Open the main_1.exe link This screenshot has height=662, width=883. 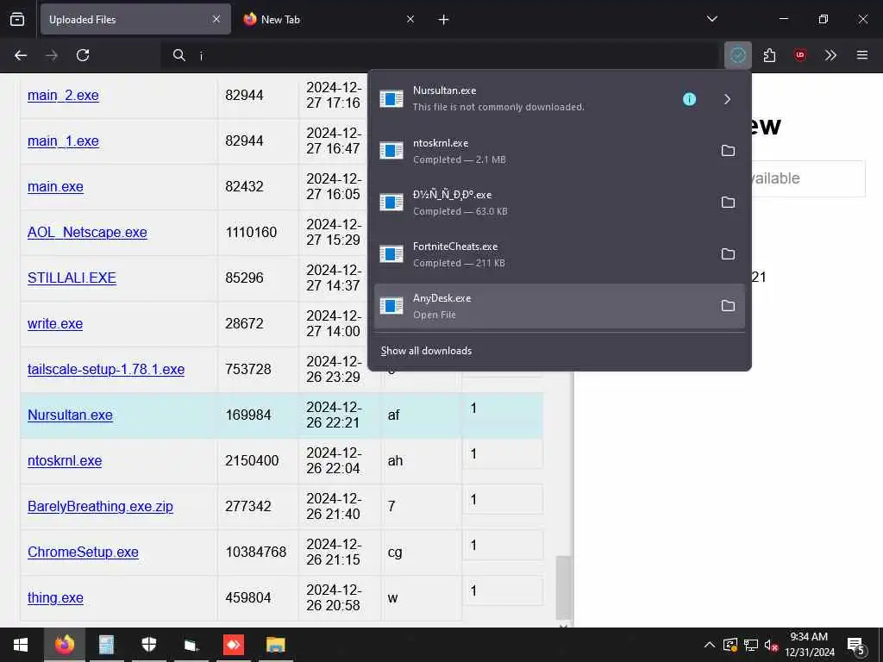point(63,141)
